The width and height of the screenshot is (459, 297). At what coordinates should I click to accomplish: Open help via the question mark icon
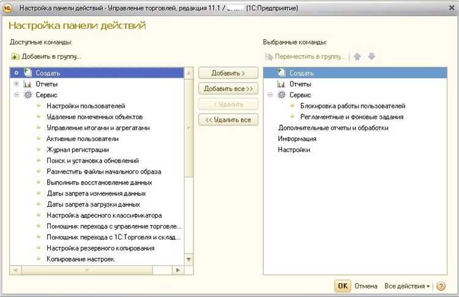click(441, 286)
